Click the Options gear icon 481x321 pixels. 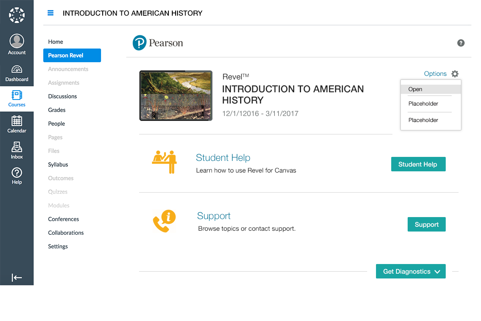[x=455, y=74]
